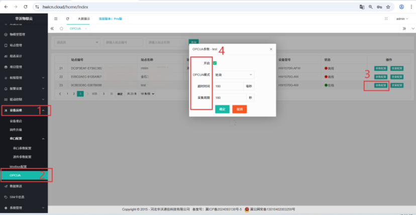
Task: Select the highlighted OPCUA sidebar item
Action: click(24, 175)
